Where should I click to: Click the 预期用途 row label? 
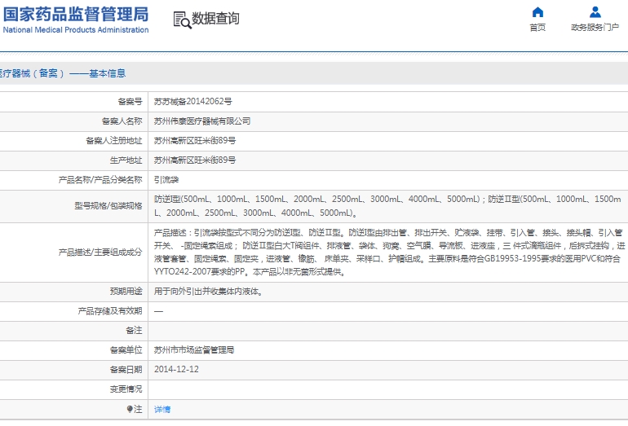(x=126, y=292)
